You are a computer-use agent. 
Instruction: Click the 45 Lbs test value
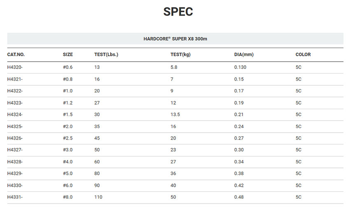click(x=97, y=138)
